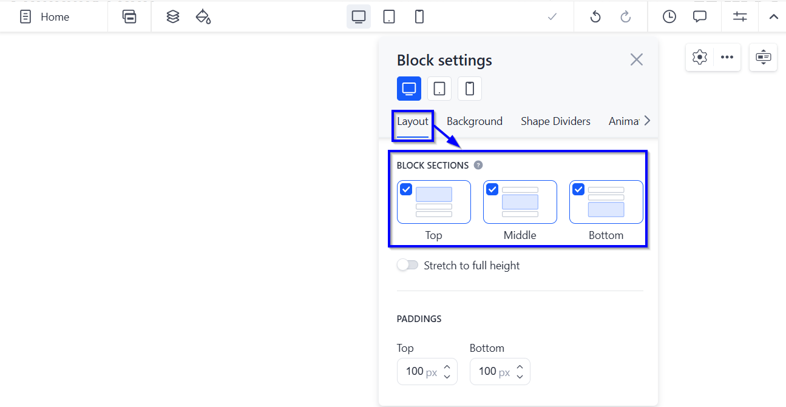Uncheck the Middle block section checkbox
This screenshot has height=407, width=786.
(x=492, y=189)
